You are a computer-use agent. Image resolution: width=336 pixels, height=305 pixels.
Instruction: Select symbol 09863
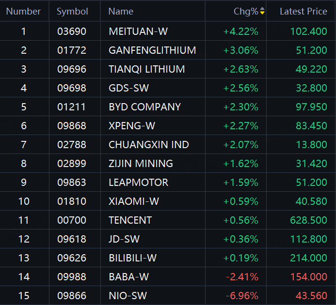coord(72,183)
